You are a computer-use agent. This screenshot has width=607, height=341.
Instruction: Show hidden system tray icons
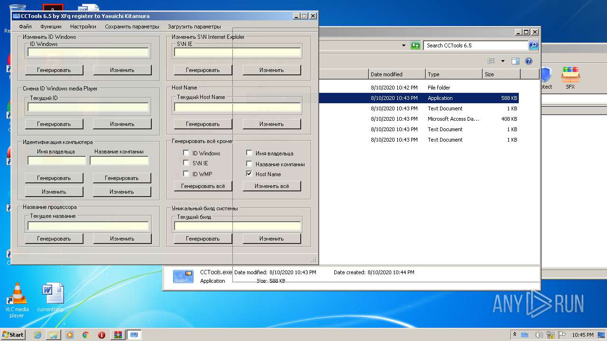coord(515,334)
